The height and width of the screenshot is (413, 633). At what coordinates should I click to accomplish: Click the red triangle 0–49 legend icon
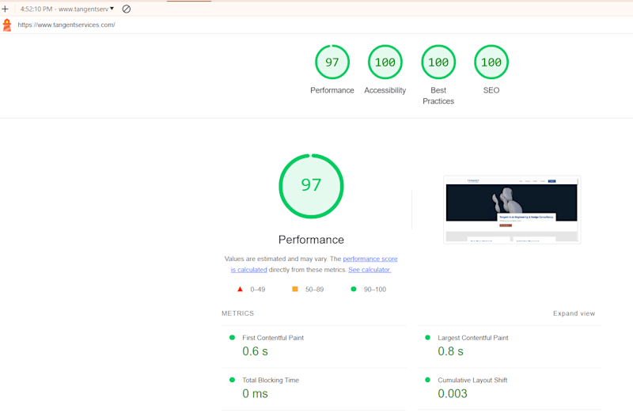[240, 289]
